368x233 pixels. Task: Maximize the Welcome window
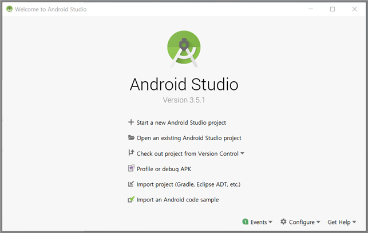point(333,9)
